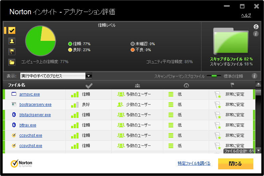Click trust bars icon in armsvc.exe row
The height and width of the screenshot is (176, 264).
[x=75, y=94]
